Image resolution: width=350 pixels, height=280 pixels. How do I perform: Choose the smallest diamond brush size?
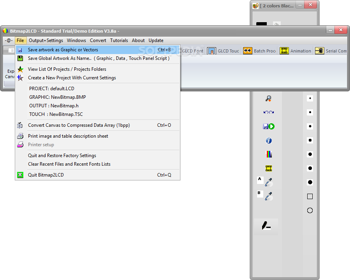[x=310, y=98]
